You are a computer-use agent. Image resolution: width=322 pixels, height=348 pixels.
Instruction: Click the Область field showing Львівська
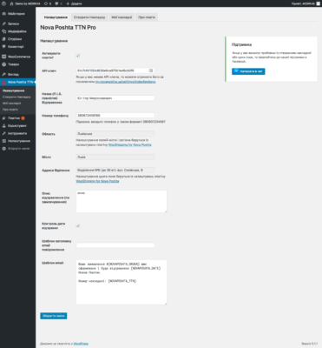(115, 134)
